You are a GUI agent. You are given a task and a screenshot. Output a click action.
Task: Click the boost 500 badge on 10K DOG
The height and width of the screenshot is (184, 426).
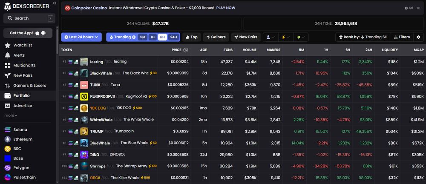point(137,108)
